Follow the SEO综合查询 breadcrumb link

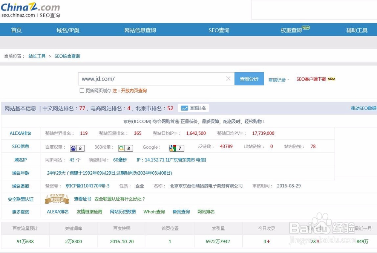(67, 56)
